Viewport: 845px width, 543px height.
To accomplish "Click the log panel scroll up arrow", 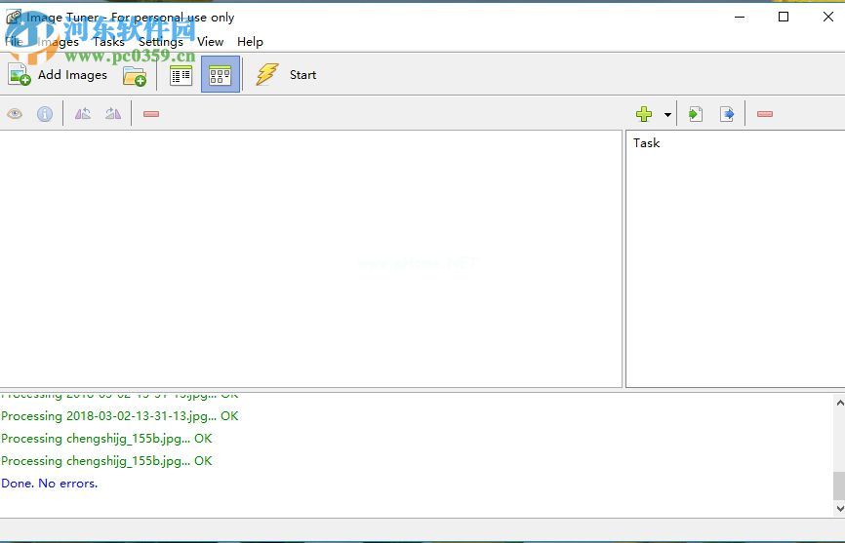I will click(839, 402).
